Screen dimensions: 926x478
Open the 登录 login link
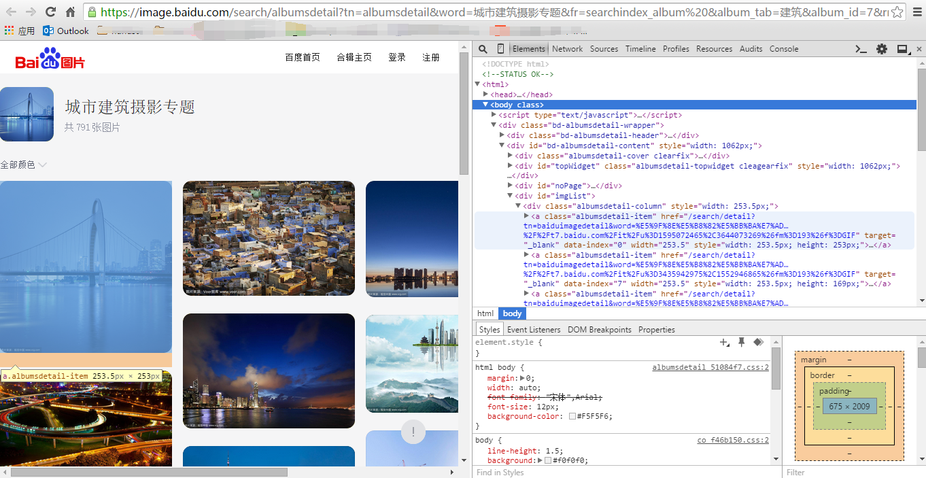pos(397,57)
